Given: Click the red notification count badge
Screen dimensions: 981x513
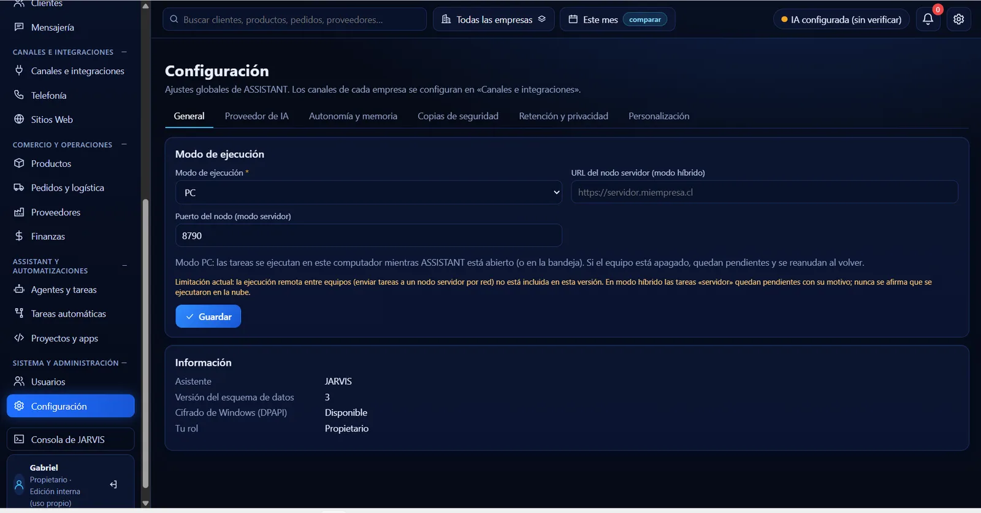Looking at the screenshot, I should pyautogui.click(x=937, y=9).
